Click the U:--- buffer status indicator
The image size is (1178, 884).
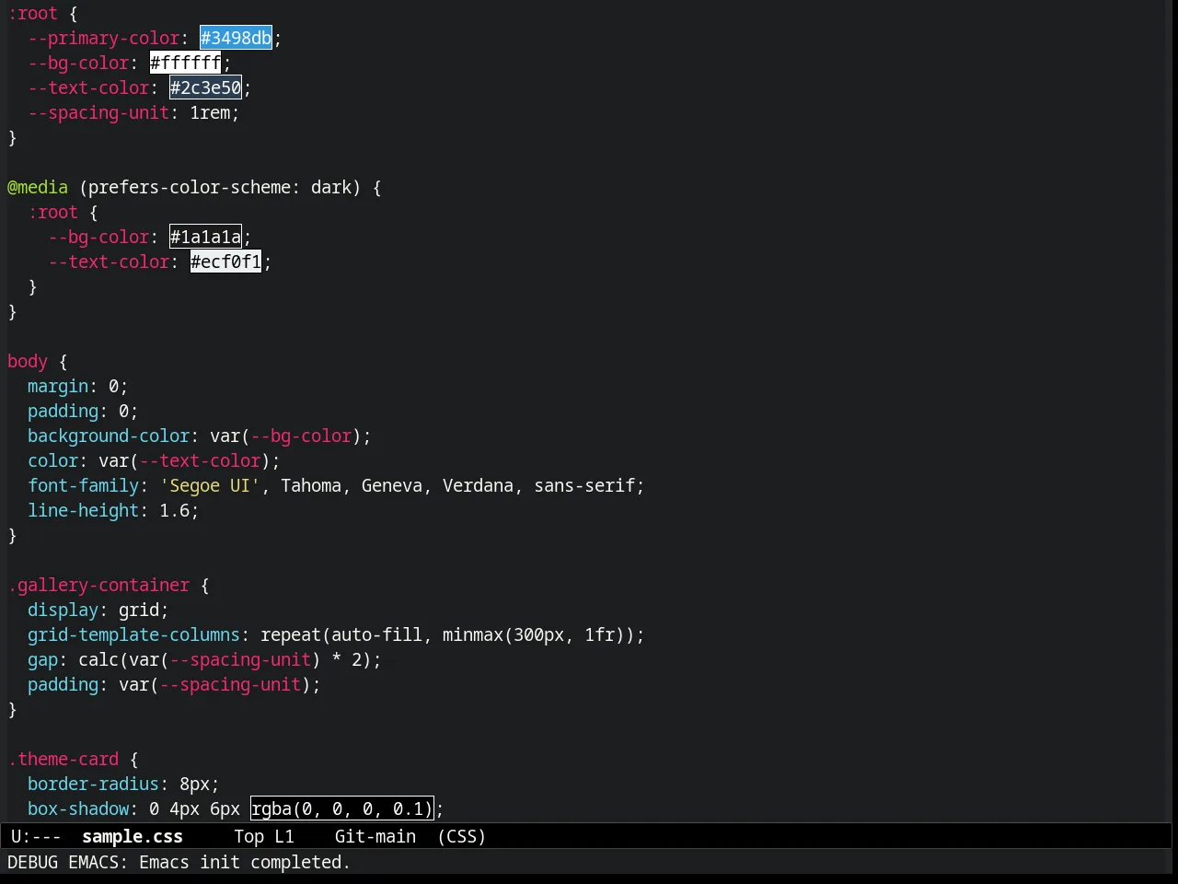coord(36,836)
